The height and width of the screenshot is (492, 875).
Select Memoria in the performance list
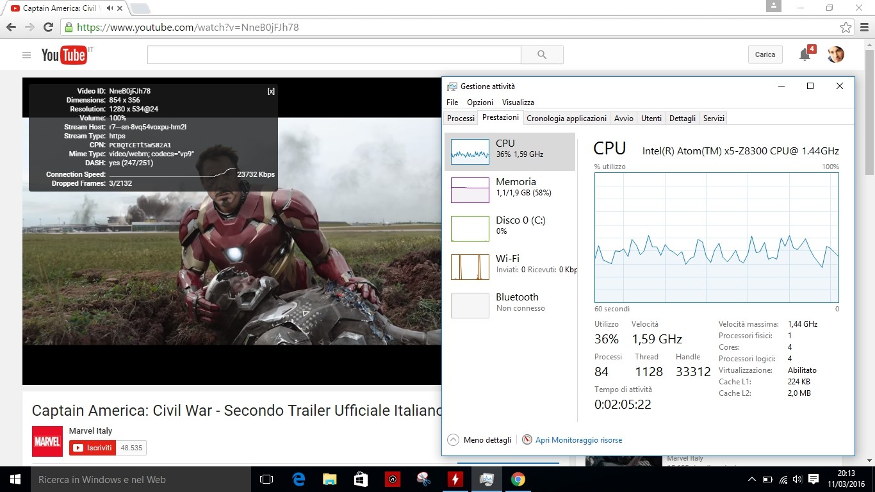(x=510, y=187)
